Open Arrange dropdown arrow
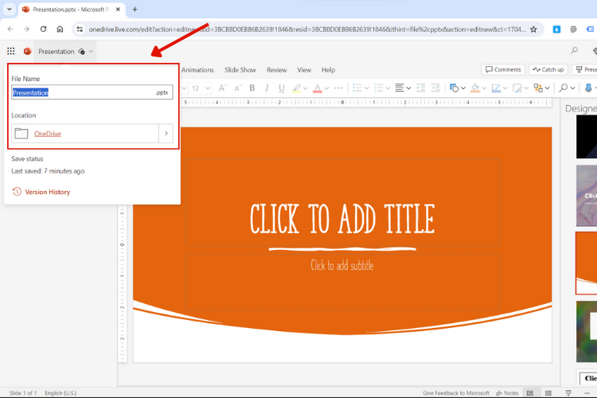 (547, 88)
